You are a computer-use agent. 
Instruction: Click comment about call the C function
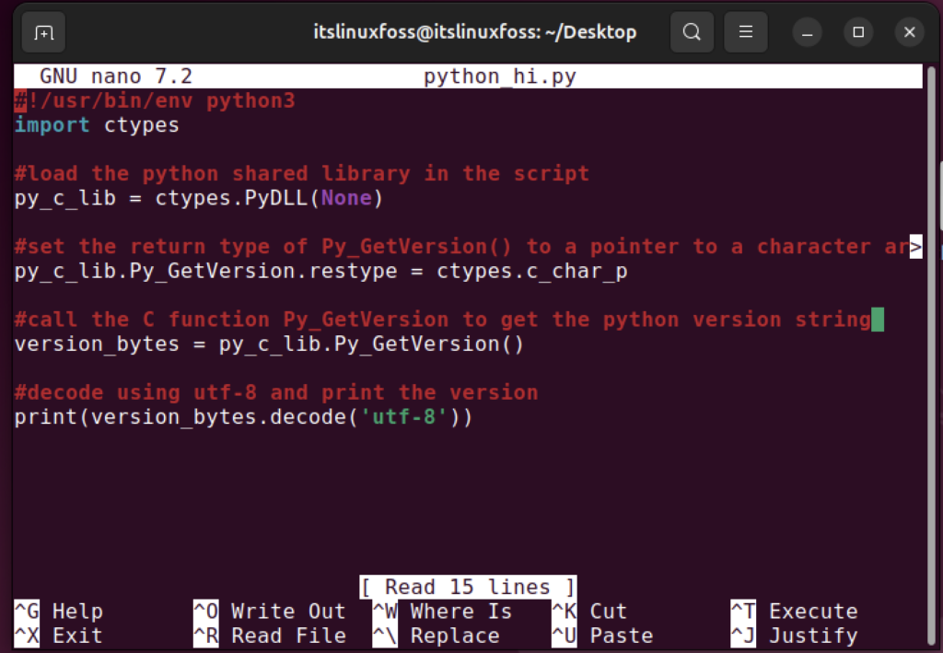(x=442, y=320)
